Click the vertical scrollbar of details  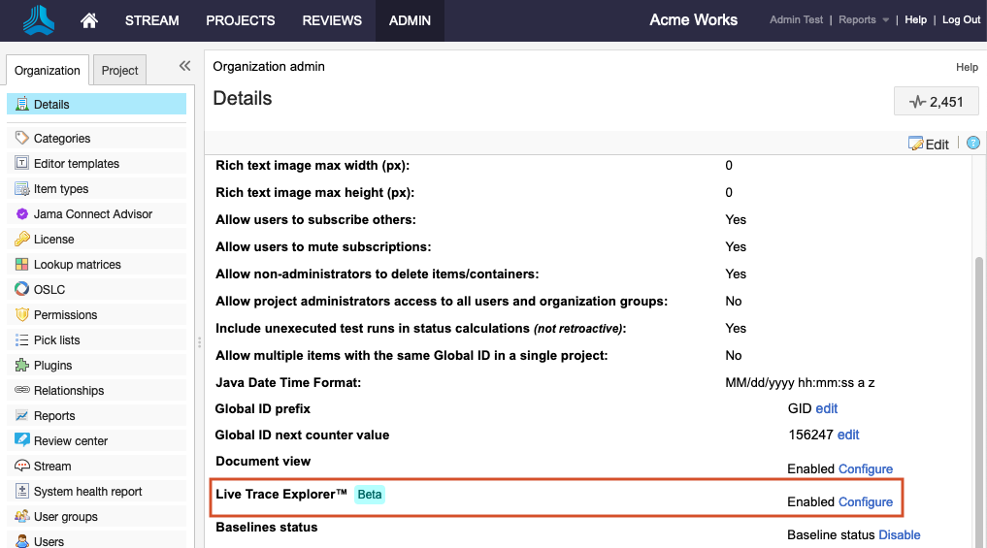point(979,402)
